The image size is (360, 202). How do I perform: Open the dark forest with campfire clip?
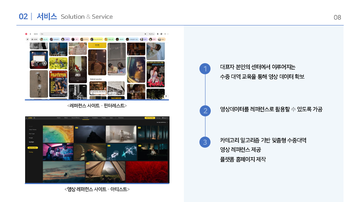pyautogui.click(x=153, y=134)
